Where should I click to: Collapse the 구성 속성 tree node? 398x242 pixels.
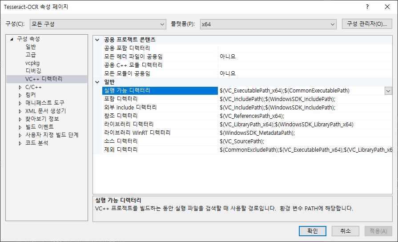[x=12, y=39]
